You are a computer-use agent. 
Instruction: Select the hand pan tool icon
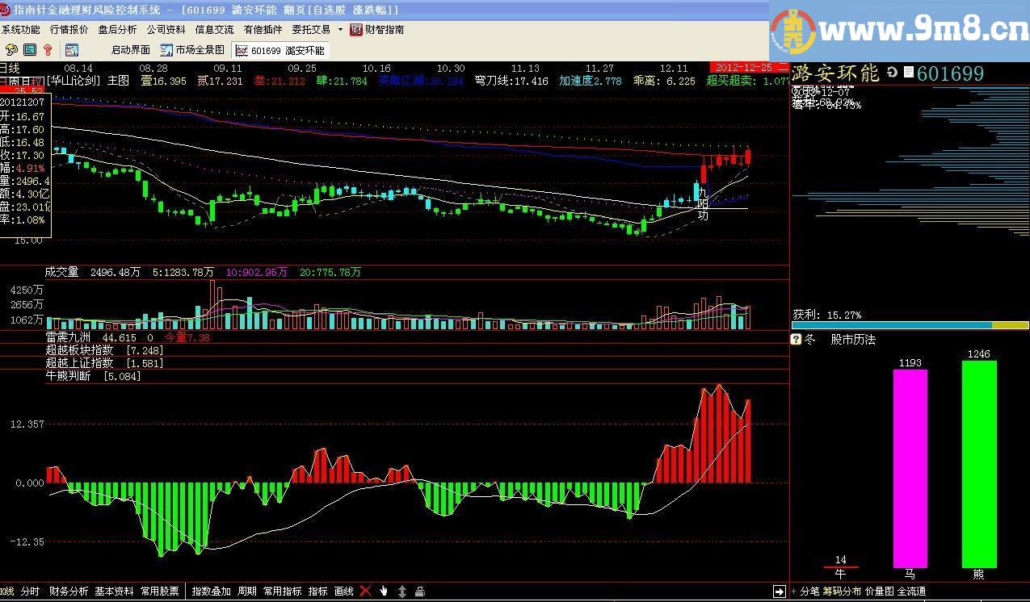384,592
